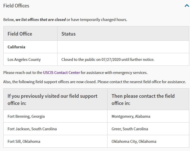The image size is (190, 151).
Task: Open the USCIS Contact Center link
Action: [62, 72]
